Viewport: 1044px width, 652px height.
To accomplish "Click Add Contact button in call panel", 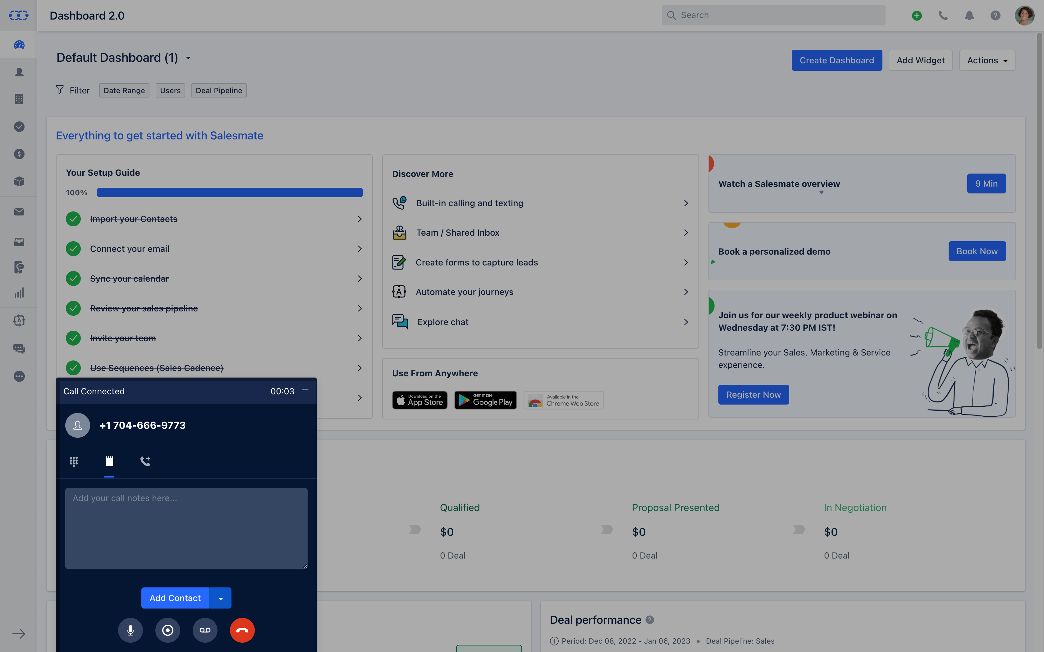I will point(175,598).
